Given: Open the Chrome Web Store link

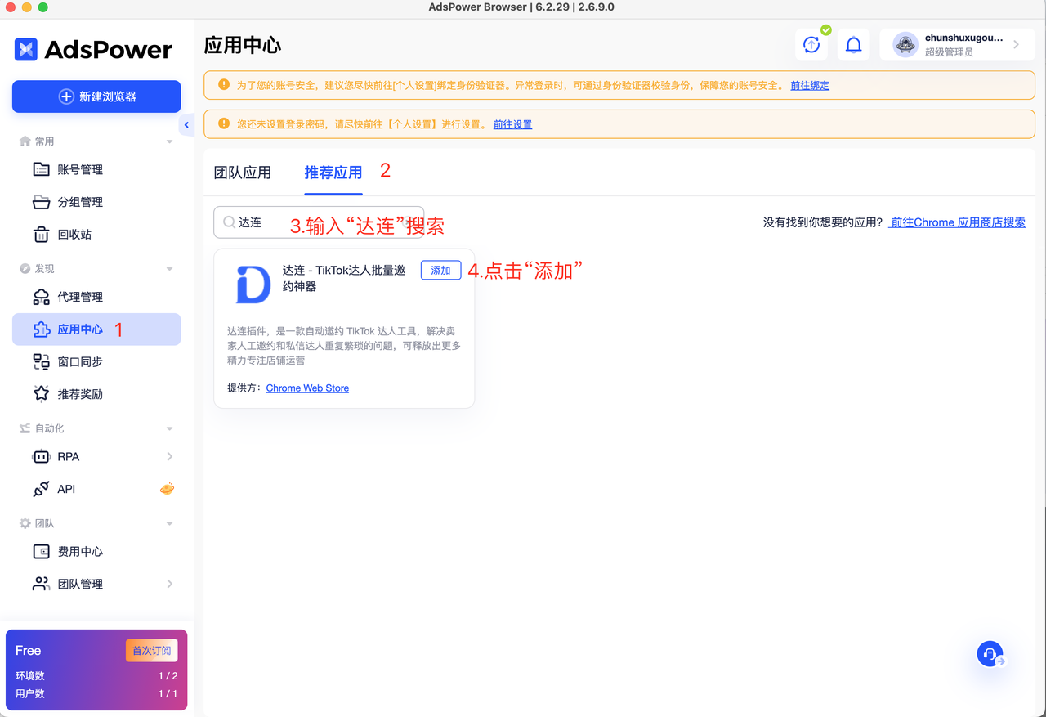Looking at the screenshot, I should point(307,388).
